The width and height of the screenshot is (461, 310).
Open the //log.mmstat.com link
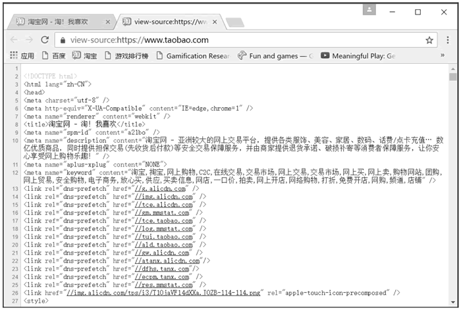point(164,228)
